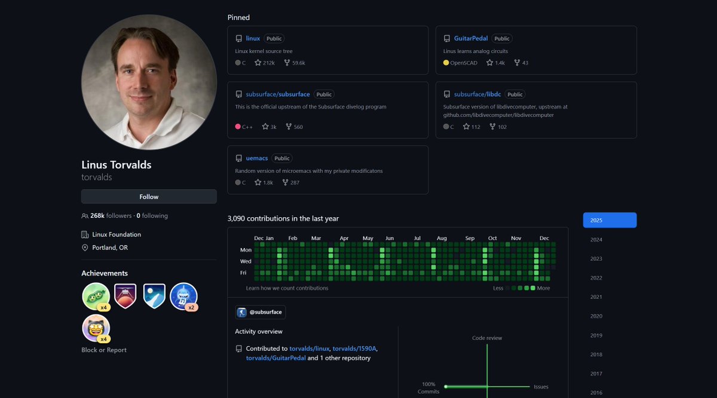Image resolution: width=717 pixels, height=398 pixels.
Task: Click the organization building icon by Linux Foundation
Action: [x=85, y=235]
